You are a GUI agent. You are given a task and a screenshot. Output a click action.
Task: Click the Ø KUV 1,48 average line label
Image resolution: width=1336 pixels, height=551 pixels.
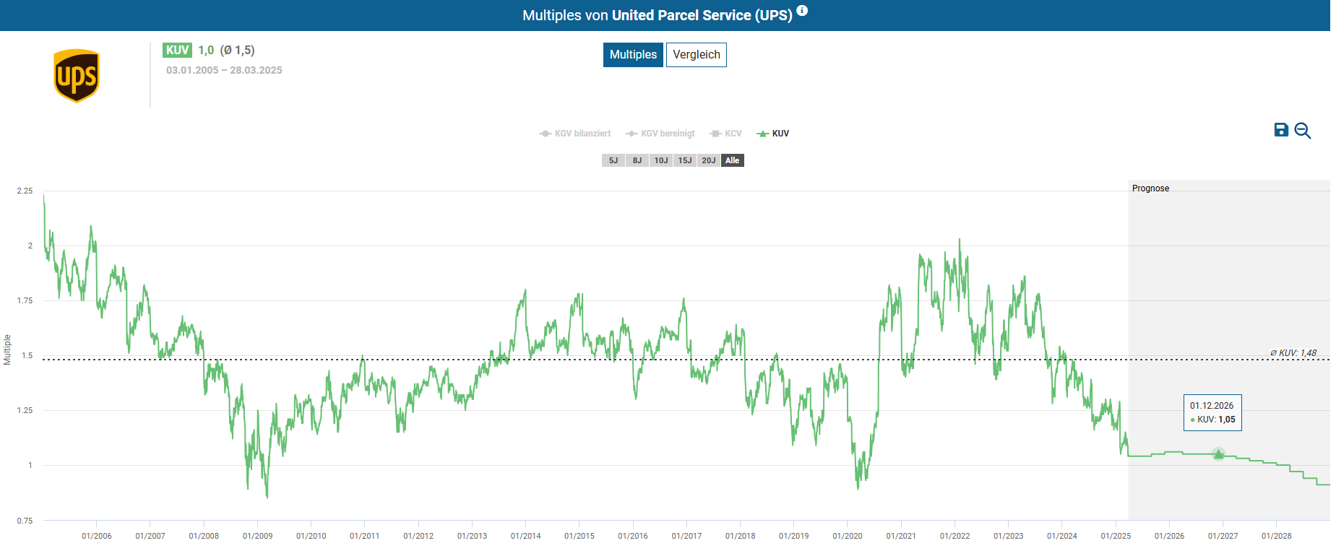tap(1293, 353)
